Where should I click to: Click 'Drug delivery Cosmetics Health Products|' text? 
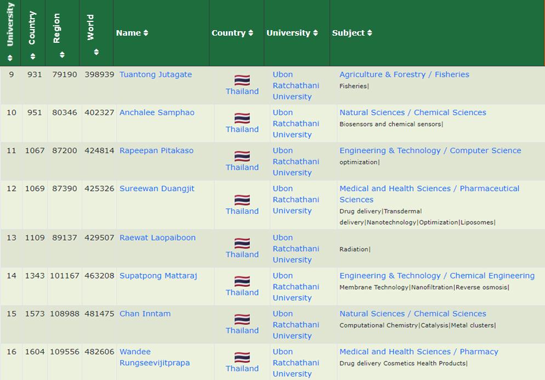(404, 364)
